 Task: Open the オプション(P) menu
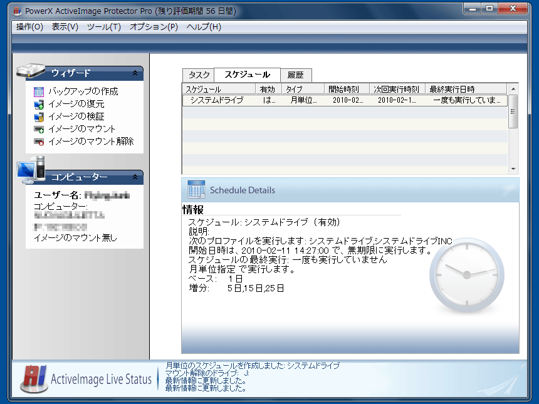click(x=154, y=27)
